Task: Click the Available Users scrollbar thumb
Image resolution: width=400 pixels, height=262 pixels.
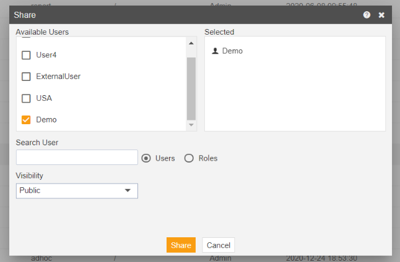Action: [x=191, y=88]
